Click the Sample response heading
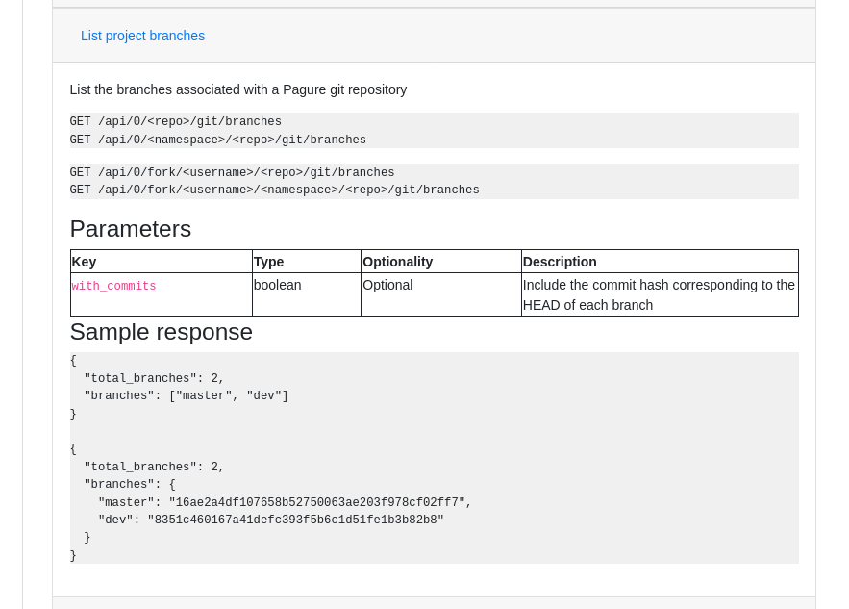The width and height of the screenshot is (849, 609). (162, 332)
